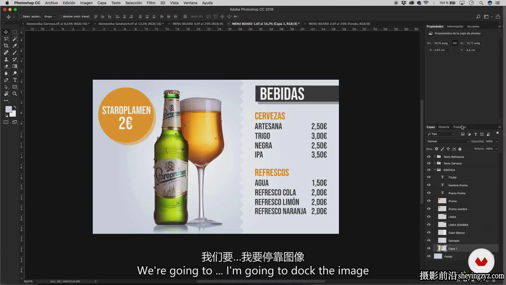Open the Selección menu
Viewport: 506px width, 285px height.
point(134,3)
